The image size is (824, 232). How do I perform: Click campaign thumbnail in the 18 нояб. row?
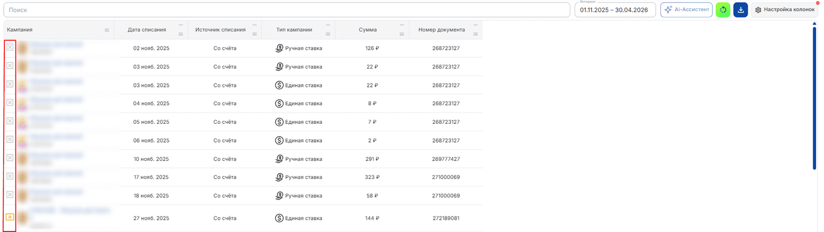(x=23, y=196)
